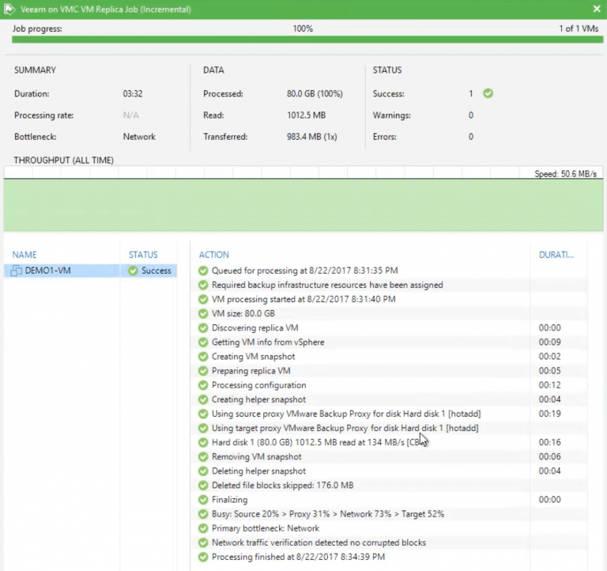Click the green job progress bar
This screenshot has height=571, width=607.
[x=307, y=40]
